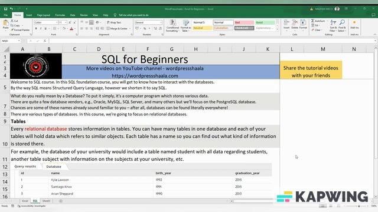Apply the Bad cell style
378x212 pixels.
tap(244, 22)
